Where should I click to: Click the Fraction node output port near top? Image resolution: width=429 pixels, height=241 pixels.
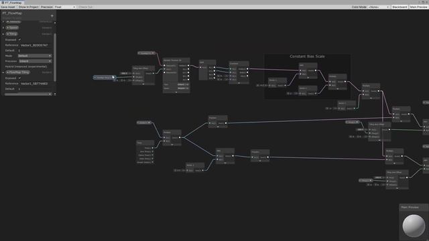click(226, 123)
